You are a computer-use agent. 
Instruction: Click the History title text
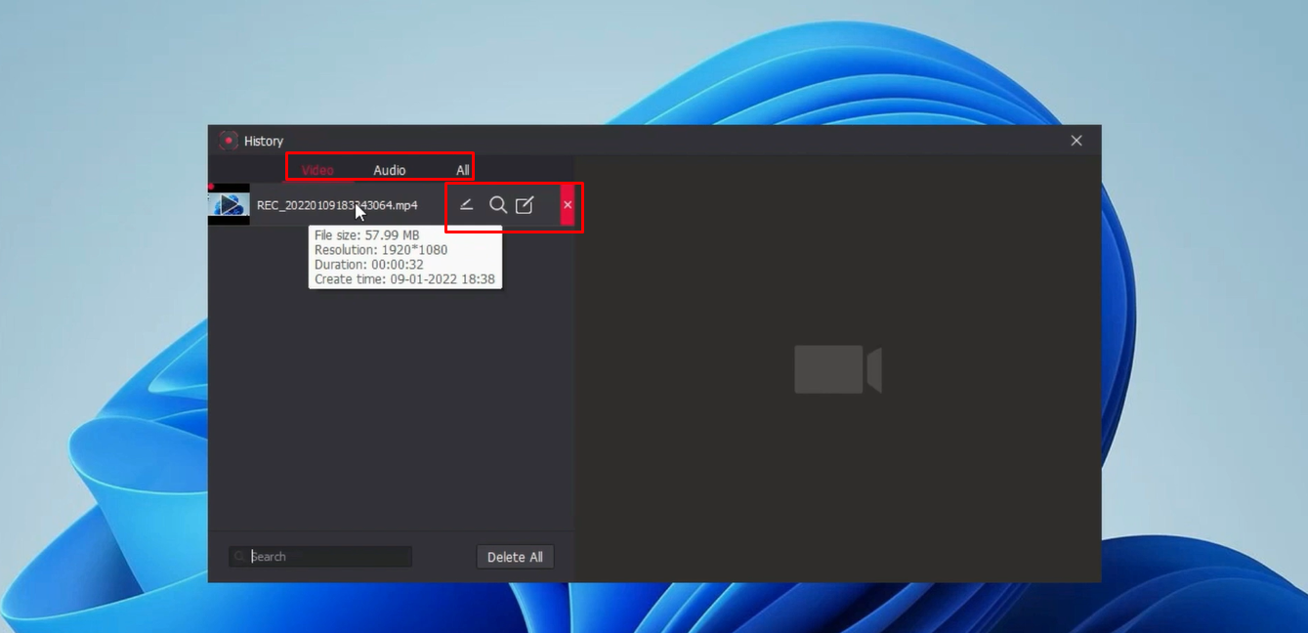[266, 140]
